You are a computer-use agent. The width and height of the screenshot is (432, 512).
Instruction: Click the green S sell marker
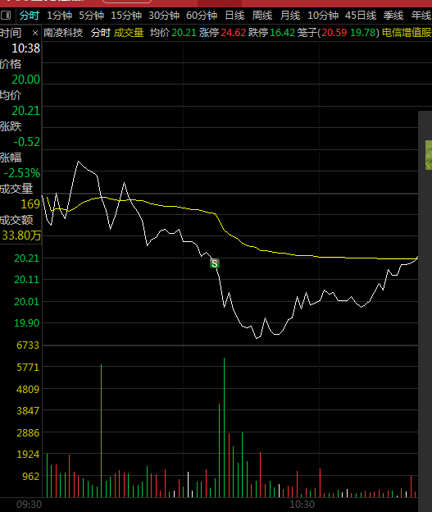[215, 263]
